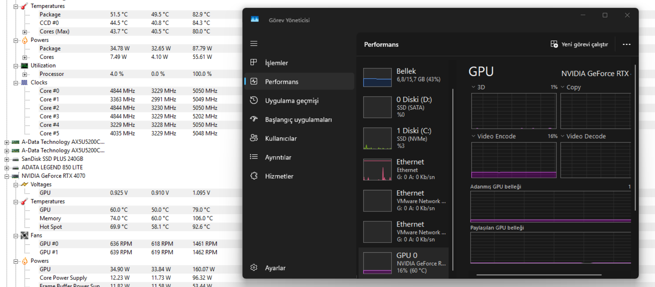Open the Task Manager hamburger navigation menu
Screen dimensions: 655x287
point(254,43)
